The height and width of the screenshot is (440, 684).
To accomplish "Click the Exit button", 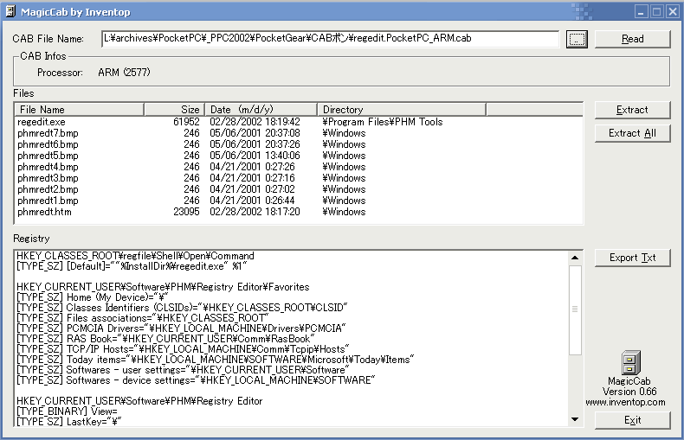I will click(x=633, y=420).
